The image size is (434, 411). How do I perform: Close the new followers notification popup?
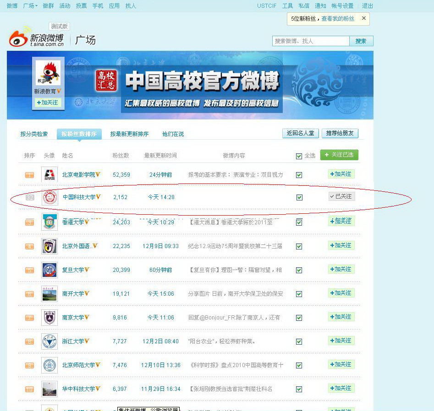[364, 18]
